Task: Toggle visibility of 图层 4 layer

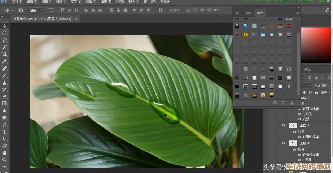Action: [x=284, y=143]
